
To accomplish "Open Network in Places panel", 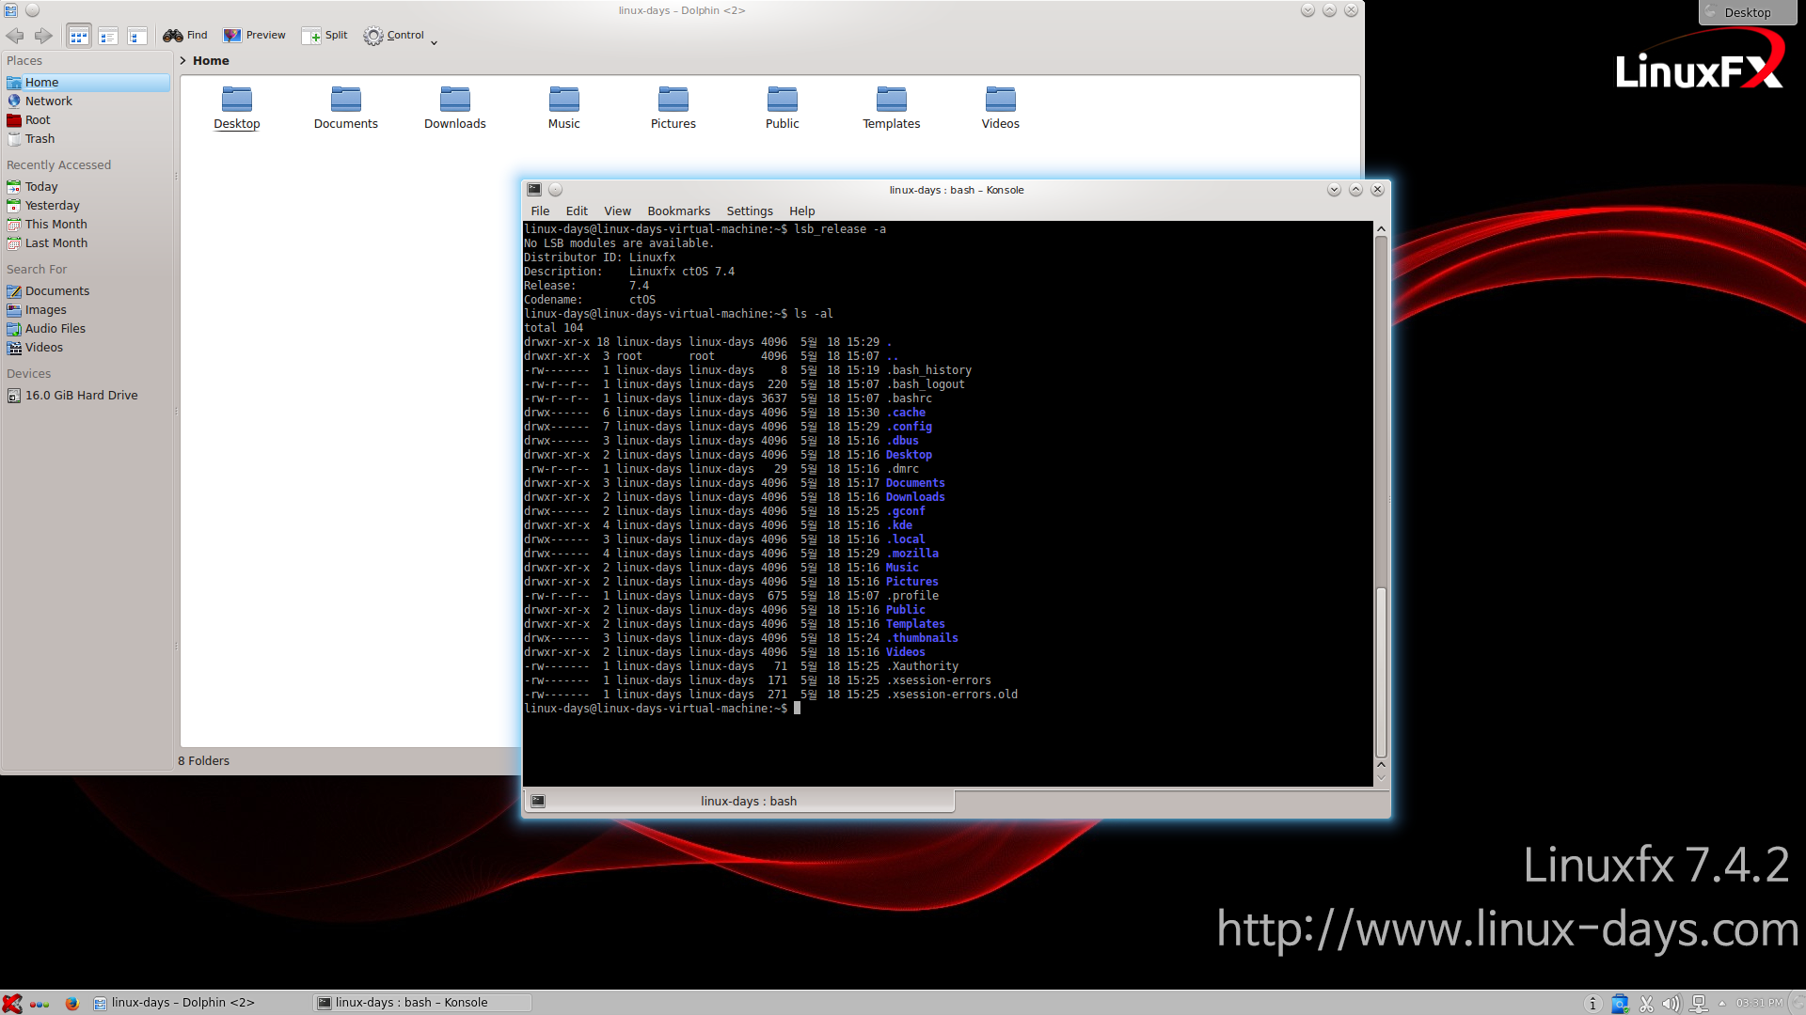I will [x=87, y=101].
